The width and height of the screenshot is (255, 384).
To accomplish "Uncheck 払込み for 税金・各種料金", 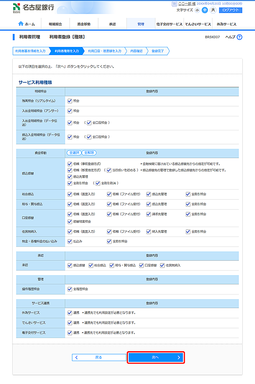I will (x=70, y=241).
